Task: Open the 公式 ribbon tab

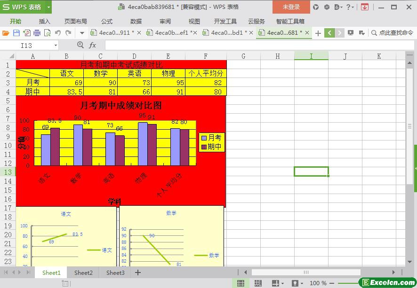Action: tap(107, 21)
